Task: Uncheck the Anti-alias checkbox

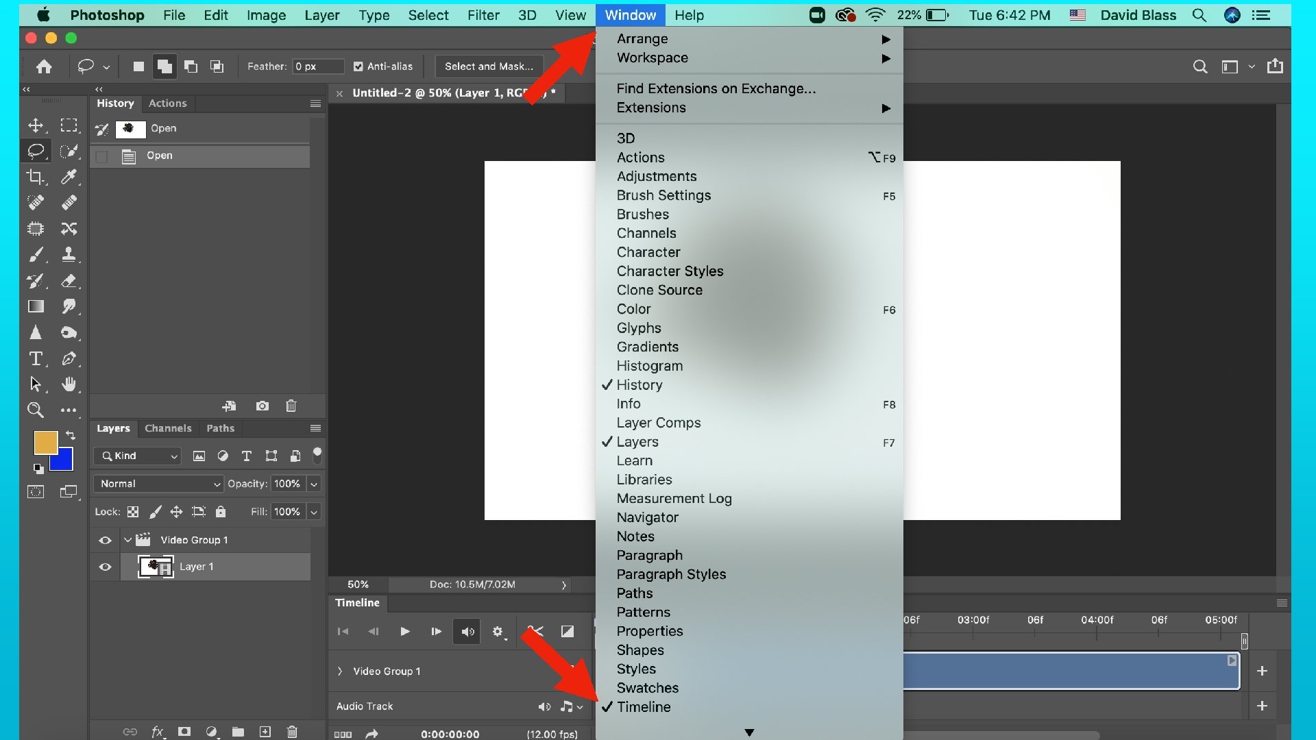Action: point(358,66)
